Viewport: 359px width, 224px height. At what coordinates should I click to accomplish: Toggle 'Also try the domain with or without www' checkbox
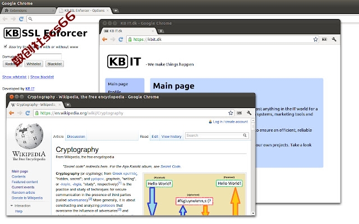tap(5, 46)
